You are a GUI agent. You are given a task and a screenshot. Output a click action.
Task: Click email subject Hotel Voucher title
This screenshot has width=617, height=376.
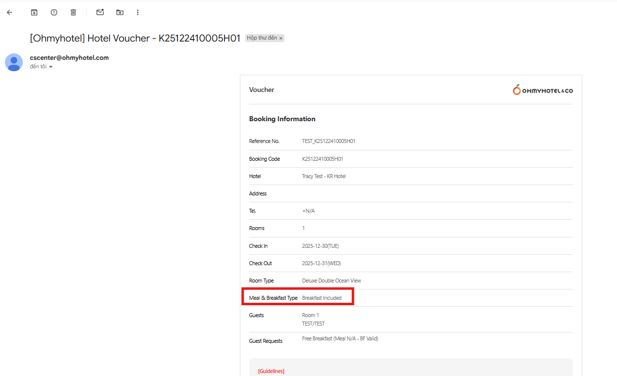pos(135,38)
